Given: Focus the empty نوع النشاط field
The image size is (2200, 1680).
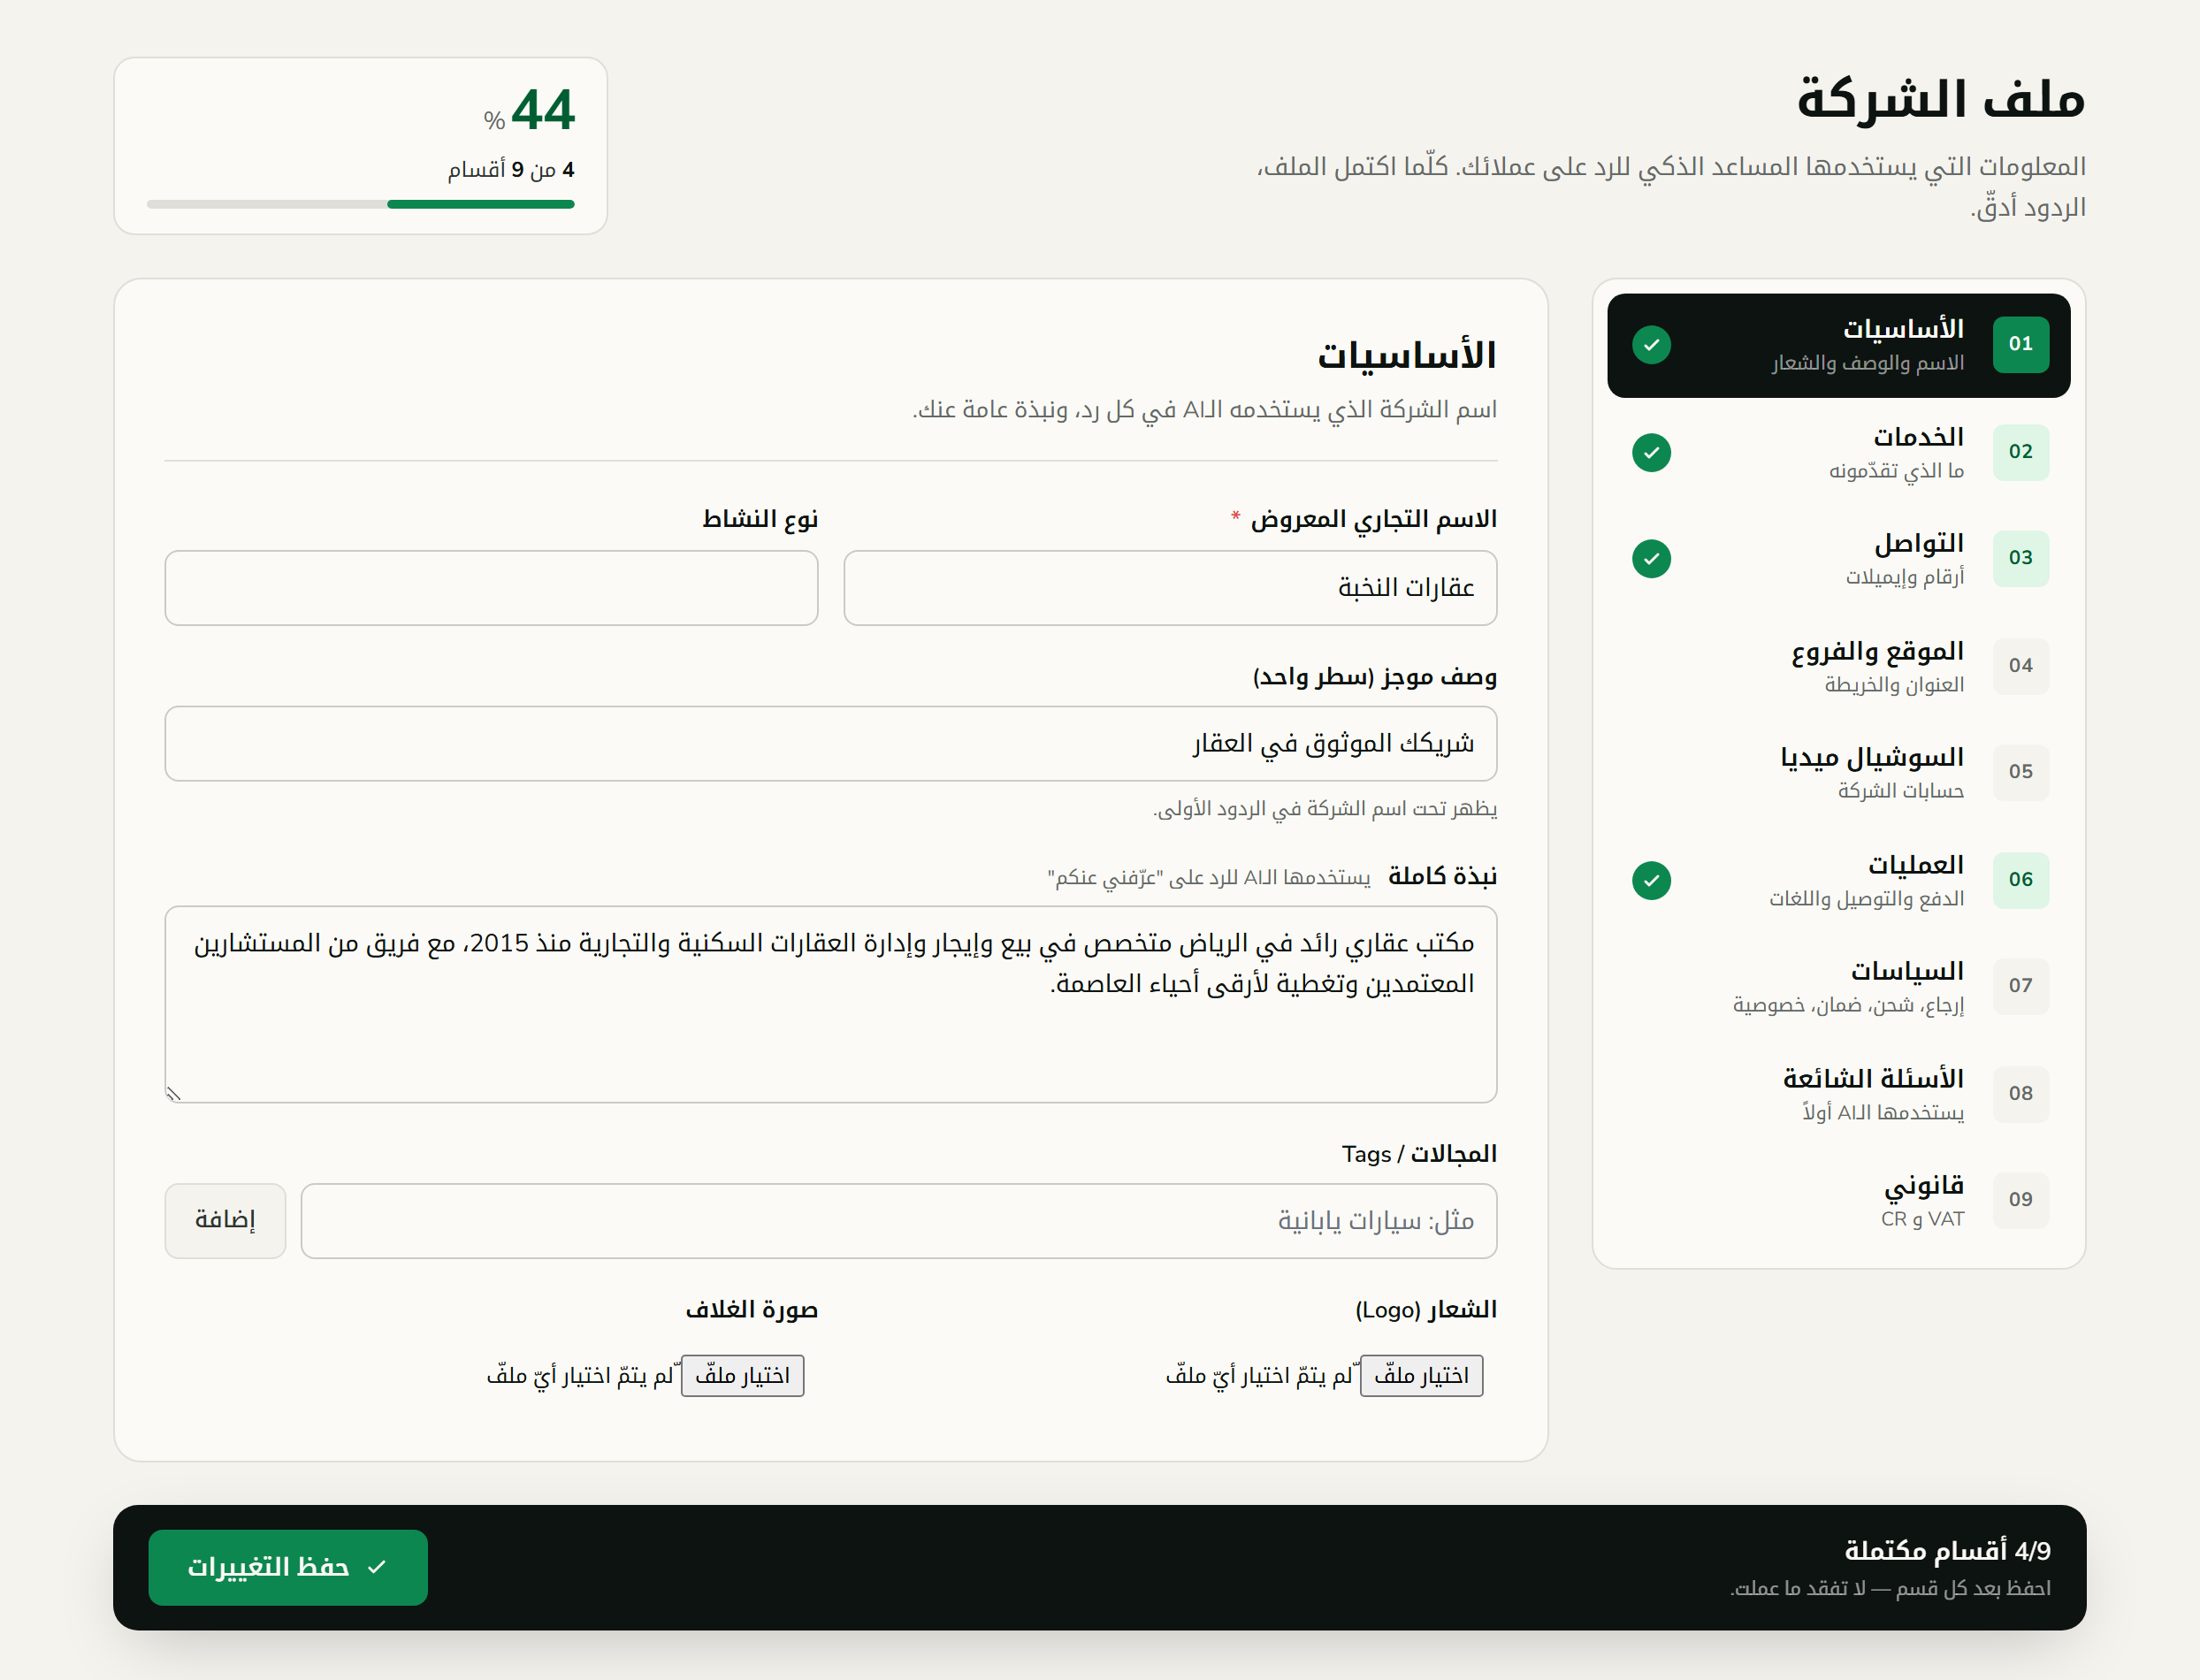Looking at the screenshot, I should coord(491,588).
